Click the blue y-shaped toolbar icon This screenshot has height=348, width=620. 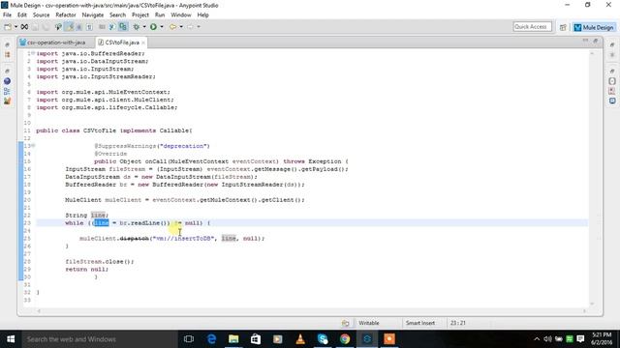tap(112, 27)
